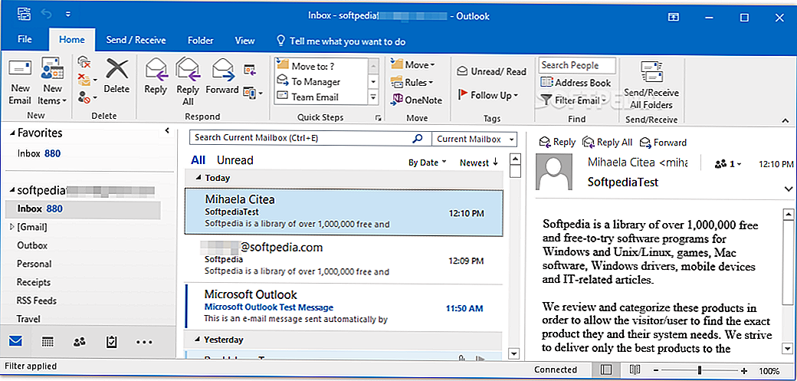The image size is (797, 381).
Task: Open the Address Book
Action: [576, 82]
